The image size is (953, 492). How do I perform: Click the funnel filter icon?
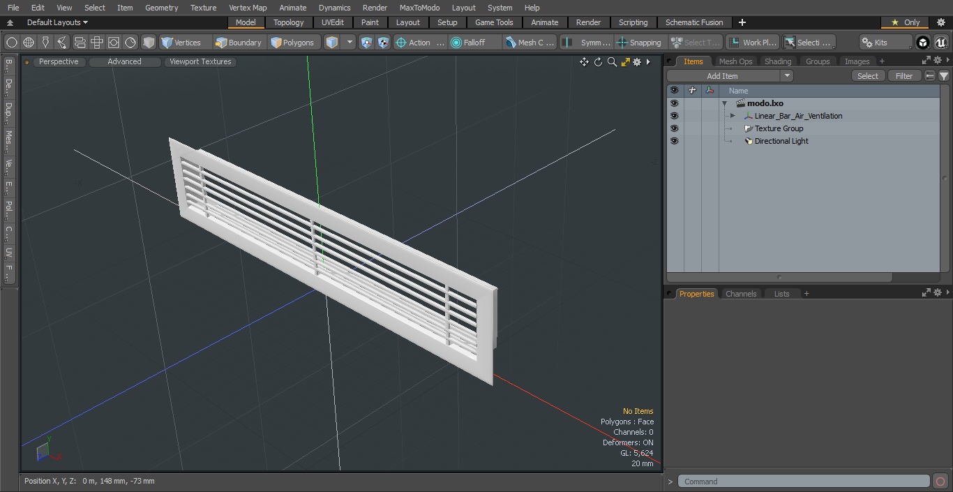click(x=943, y=76)
